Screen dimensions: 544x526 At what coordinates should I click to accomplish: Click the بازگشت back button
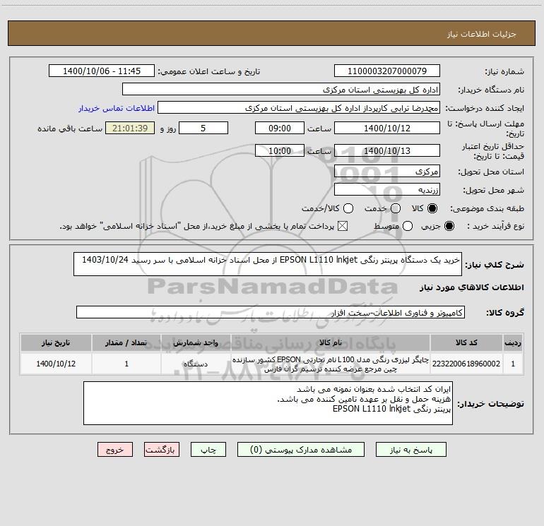point(162,449)
